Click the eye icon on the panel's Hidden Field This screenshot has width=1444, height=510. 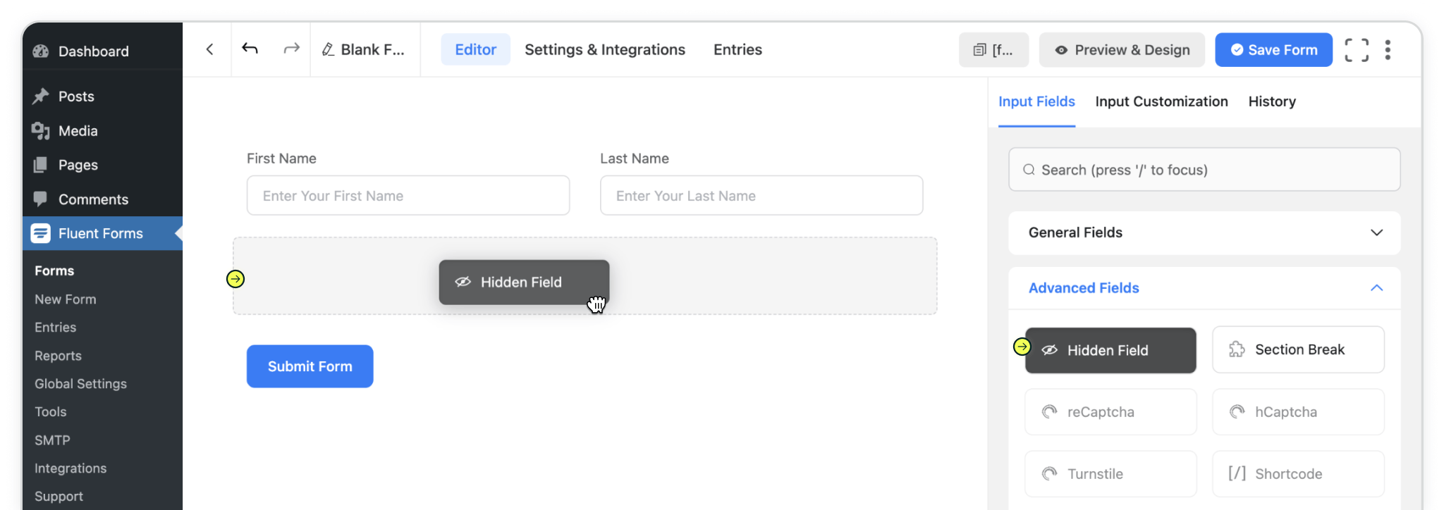(1050, 350)
